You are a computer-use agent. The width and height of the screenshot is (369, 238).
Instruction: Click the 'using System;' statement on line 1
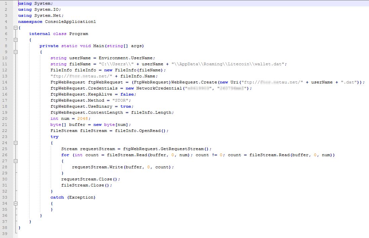point(36,3)
